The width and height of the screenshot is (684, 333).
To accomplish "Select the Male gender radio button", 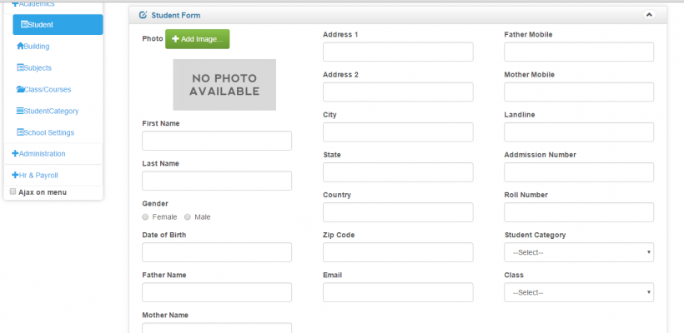I will 188,216.
